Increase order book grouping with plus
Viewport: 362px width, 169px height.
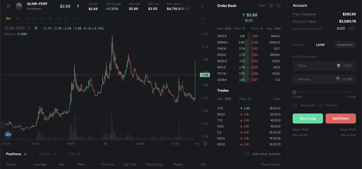271,6
